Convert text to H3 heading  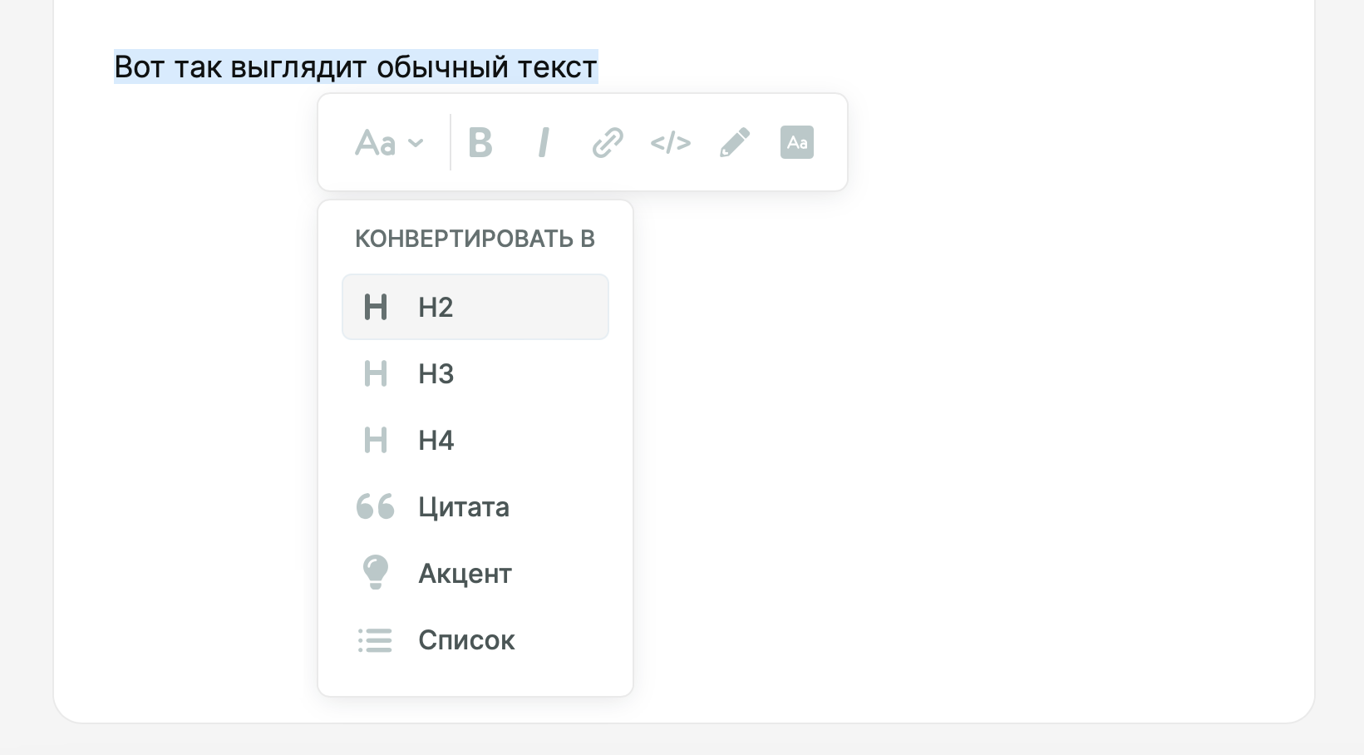475,373
